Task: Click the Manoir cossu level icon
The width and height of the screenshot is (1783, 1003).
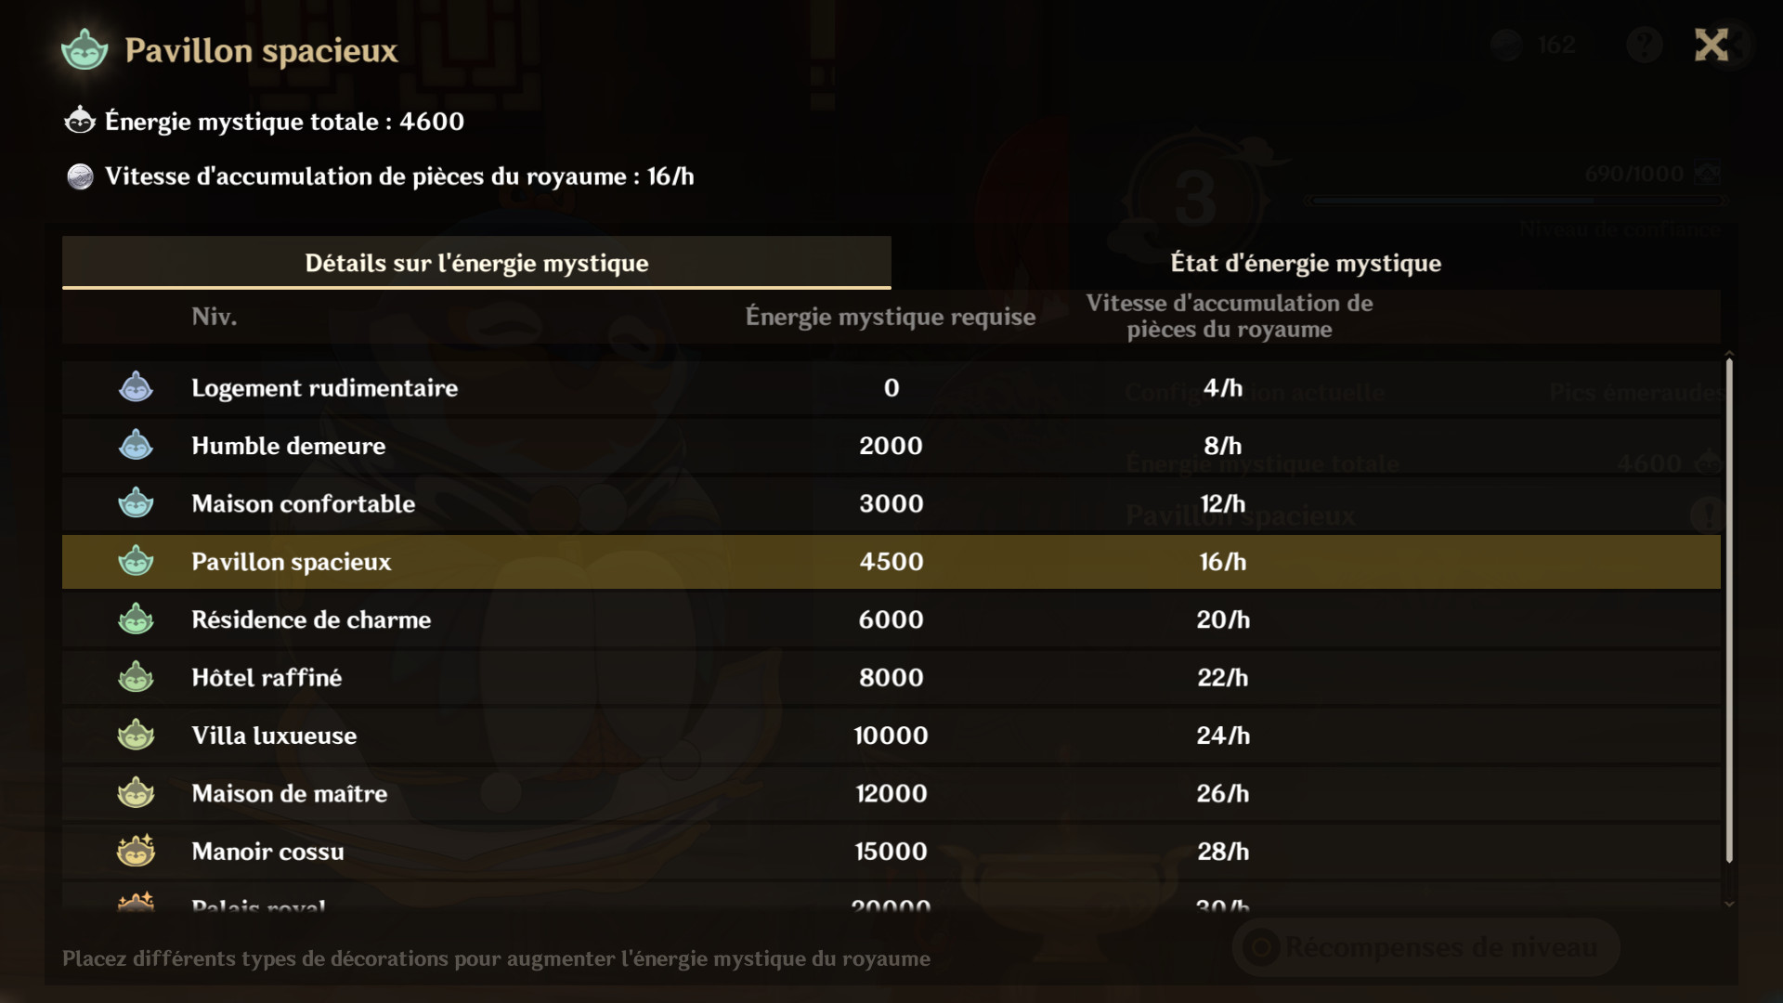Action: coord(136,851)
